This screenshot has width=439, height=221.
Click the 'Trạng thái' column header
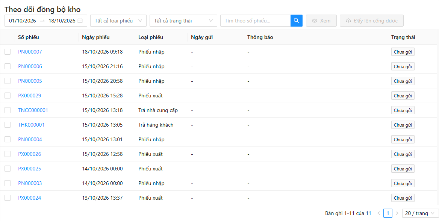pyautogui.click(x=403, y=37)
